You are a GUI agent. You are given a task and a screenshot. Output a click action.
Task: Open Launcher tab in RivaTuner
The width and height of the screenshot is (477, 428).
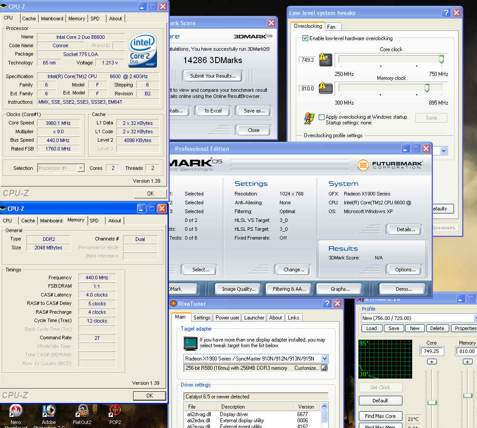click(254, 318)
